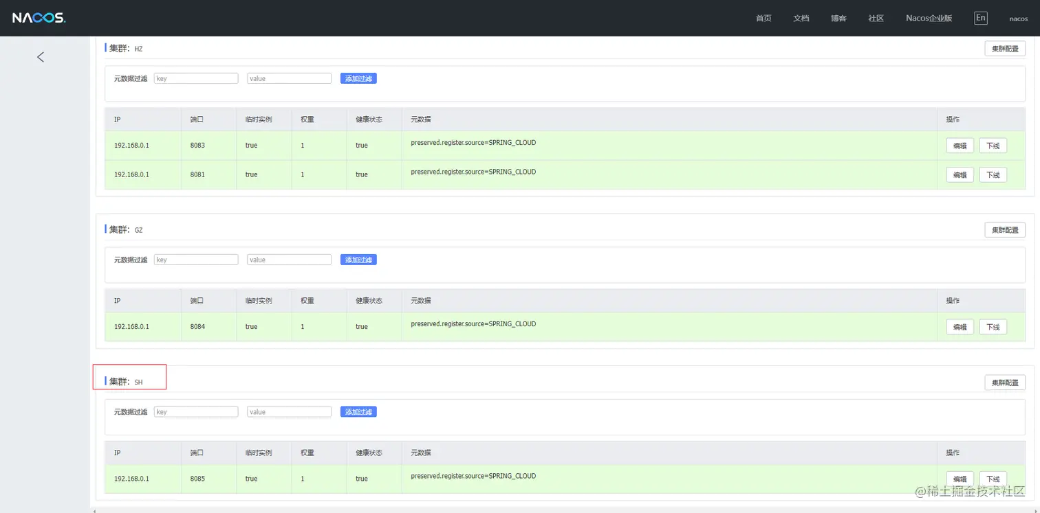Click the 权重 value in the 8084 row
Image resolution: width=1040 pixels, height=513 pixels.
coord(303,327)
